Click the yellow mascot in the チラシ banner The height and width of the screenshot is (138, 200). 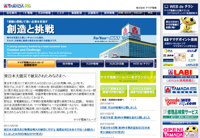pyautogui.click(x=188, y=25)
